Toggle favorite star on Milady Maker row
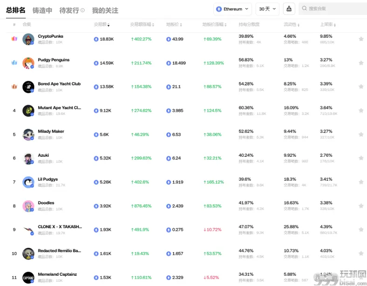Image resolution: width=367 pixels, height=286 pixels. click(361, 134)
